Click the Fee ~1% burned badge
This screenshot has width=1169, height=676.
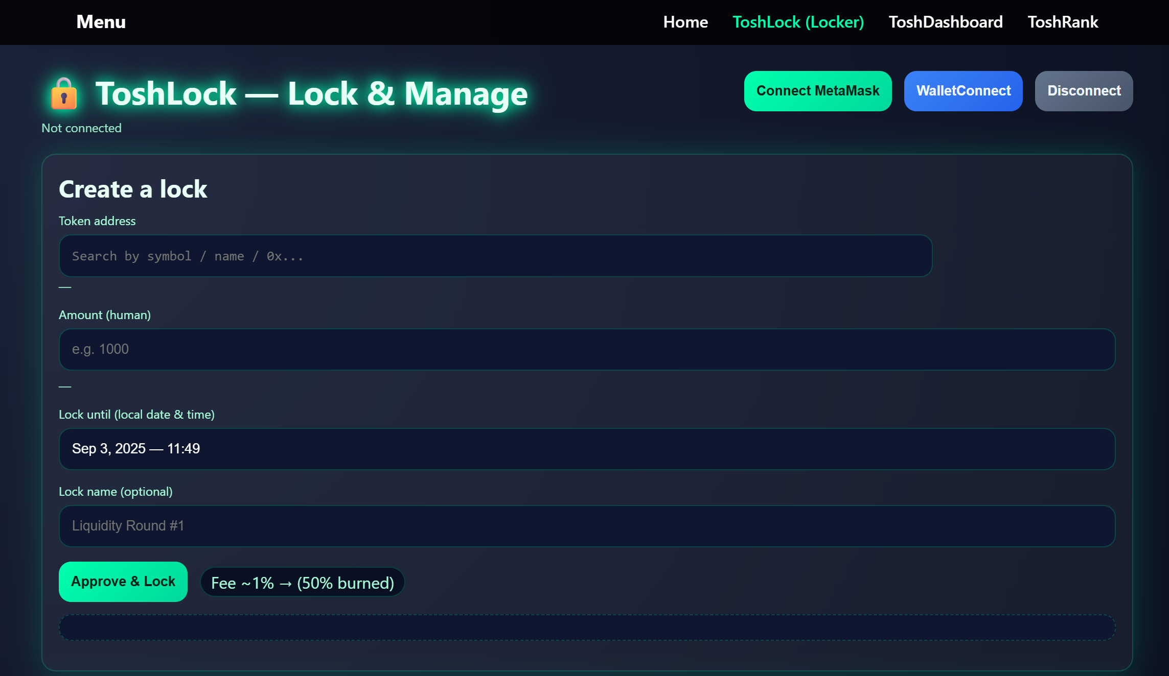[302, 583]
